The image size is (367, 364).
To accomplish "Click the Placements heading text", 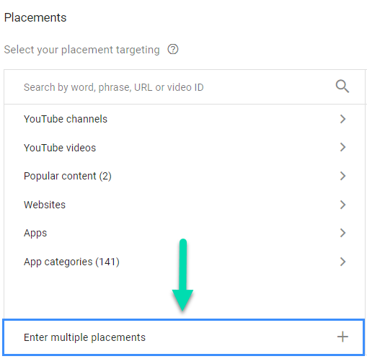I will [x=35, y=17].
